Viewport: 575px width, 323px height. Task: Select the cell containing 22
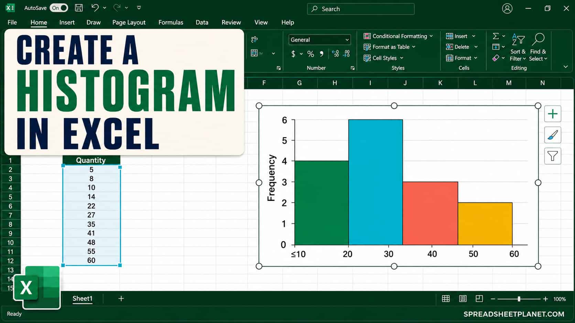91,206
